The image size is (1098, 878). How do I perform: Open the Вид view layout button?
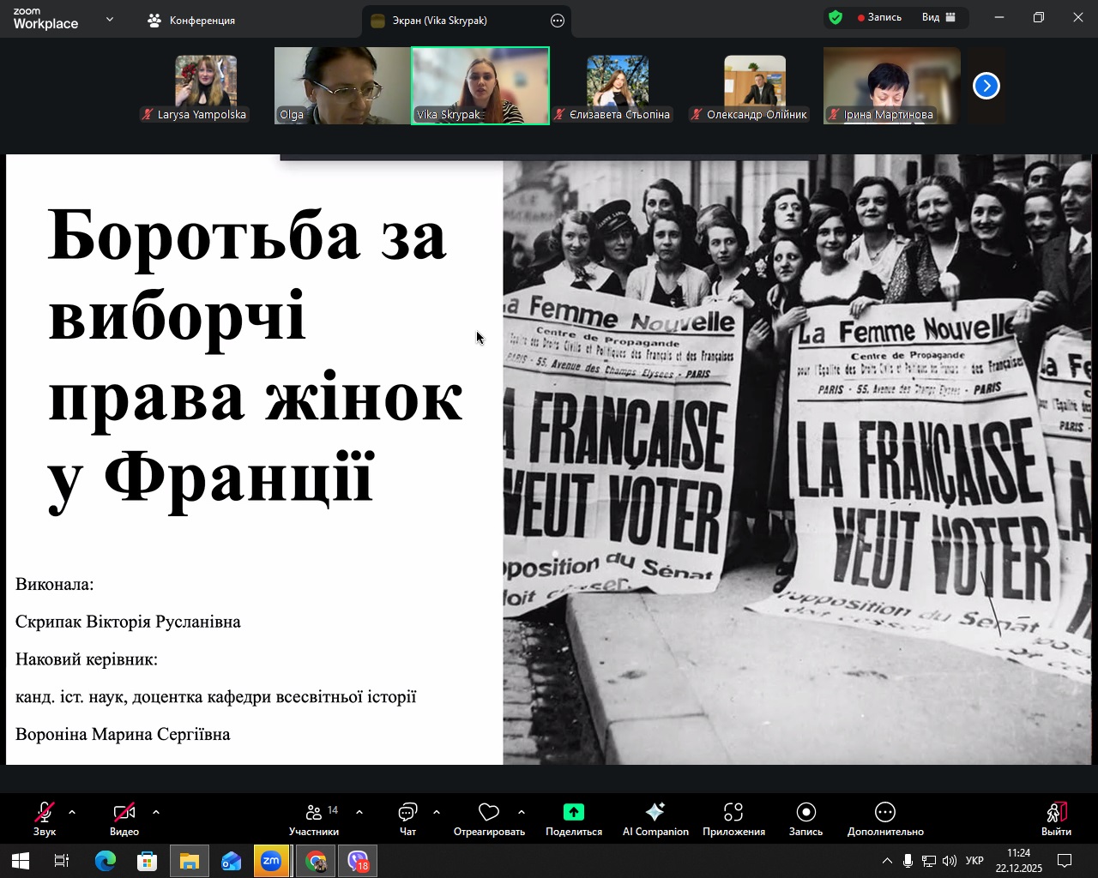pos(938,18)
